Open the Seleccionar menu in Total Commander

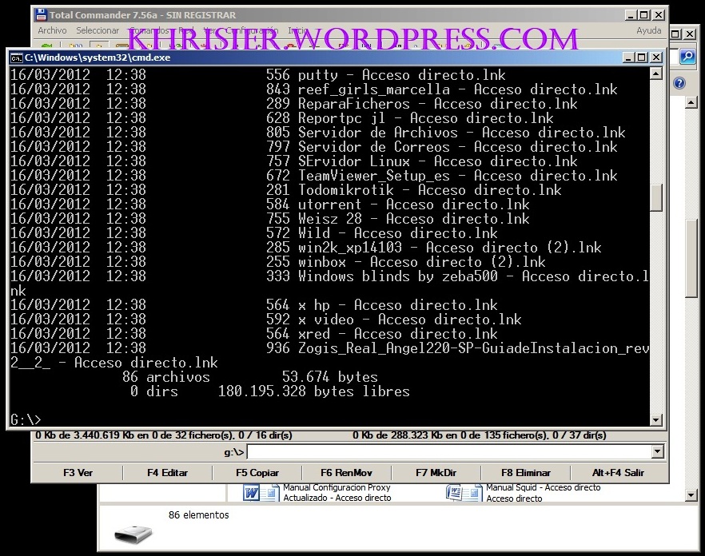tap(98, 30)
